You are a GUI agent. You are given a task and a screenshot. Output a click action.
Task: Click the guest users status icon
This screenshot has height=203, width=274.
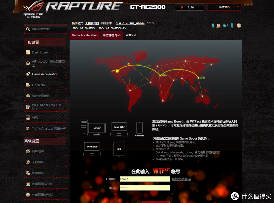click(x=218, y=26)
